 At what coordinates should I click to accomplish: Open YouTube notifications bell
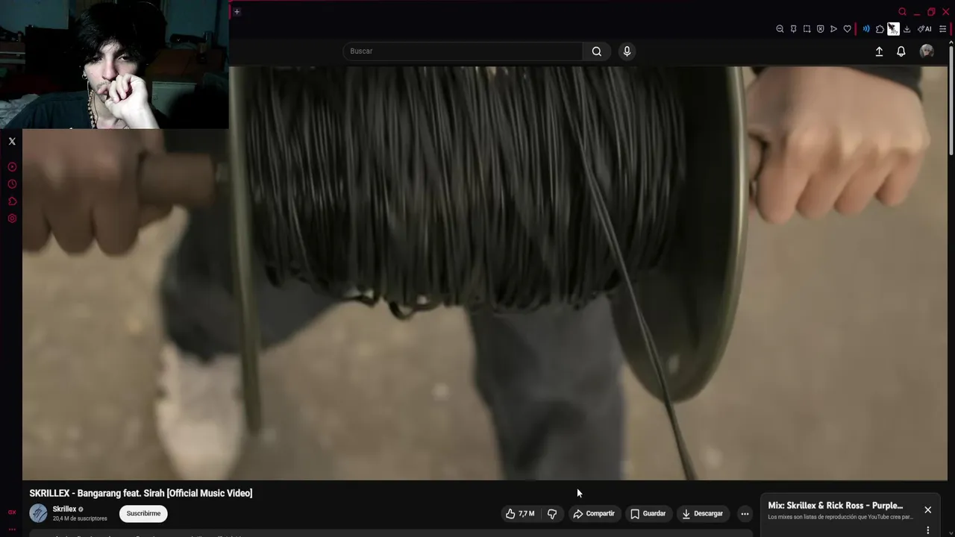[x=901, y=51]
